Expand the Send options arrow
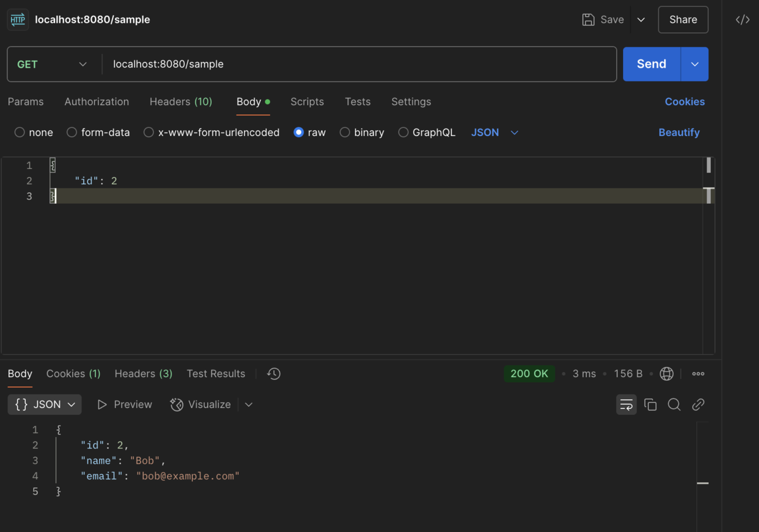Viewport: 759px width, 532px height. click(x=694, y=65)
